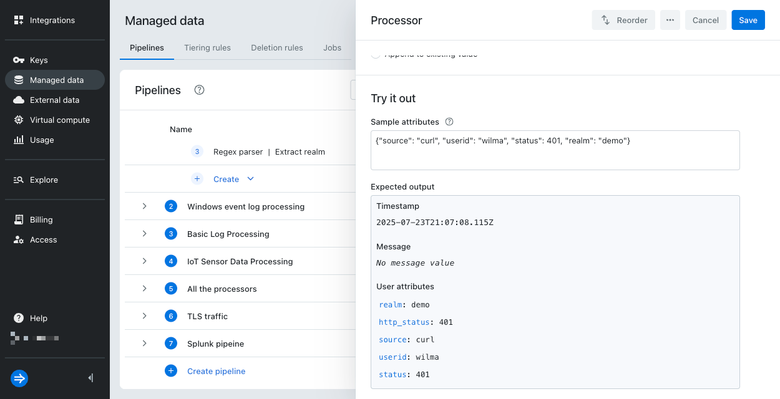
Task: Click the realm attribute key
Action: pos(391,305)
